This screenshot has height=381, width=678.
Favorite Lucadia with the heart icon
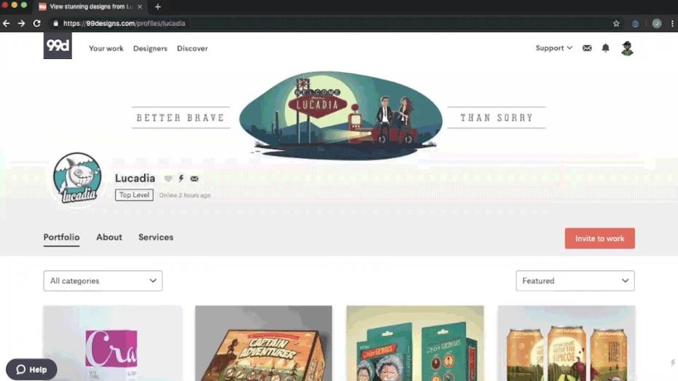168,178
